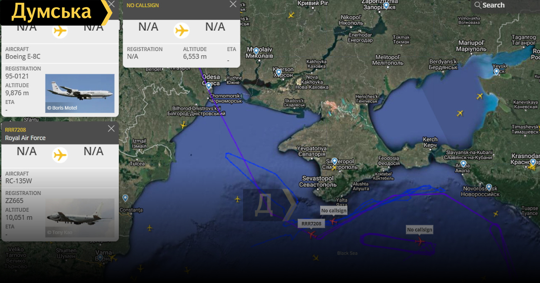Open the RC-135W aircraft photo thumbnail
Screen dimensions: 540x283
[x=80, y=218]
